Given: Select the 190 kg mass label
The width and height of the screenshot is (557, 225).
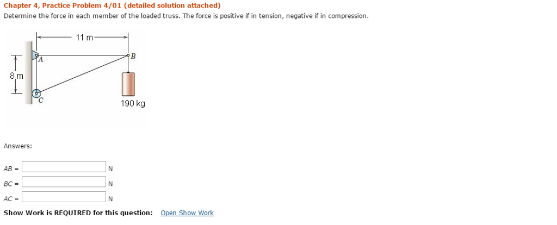Looking at the screenshot, I should click(x=133, y=103).
